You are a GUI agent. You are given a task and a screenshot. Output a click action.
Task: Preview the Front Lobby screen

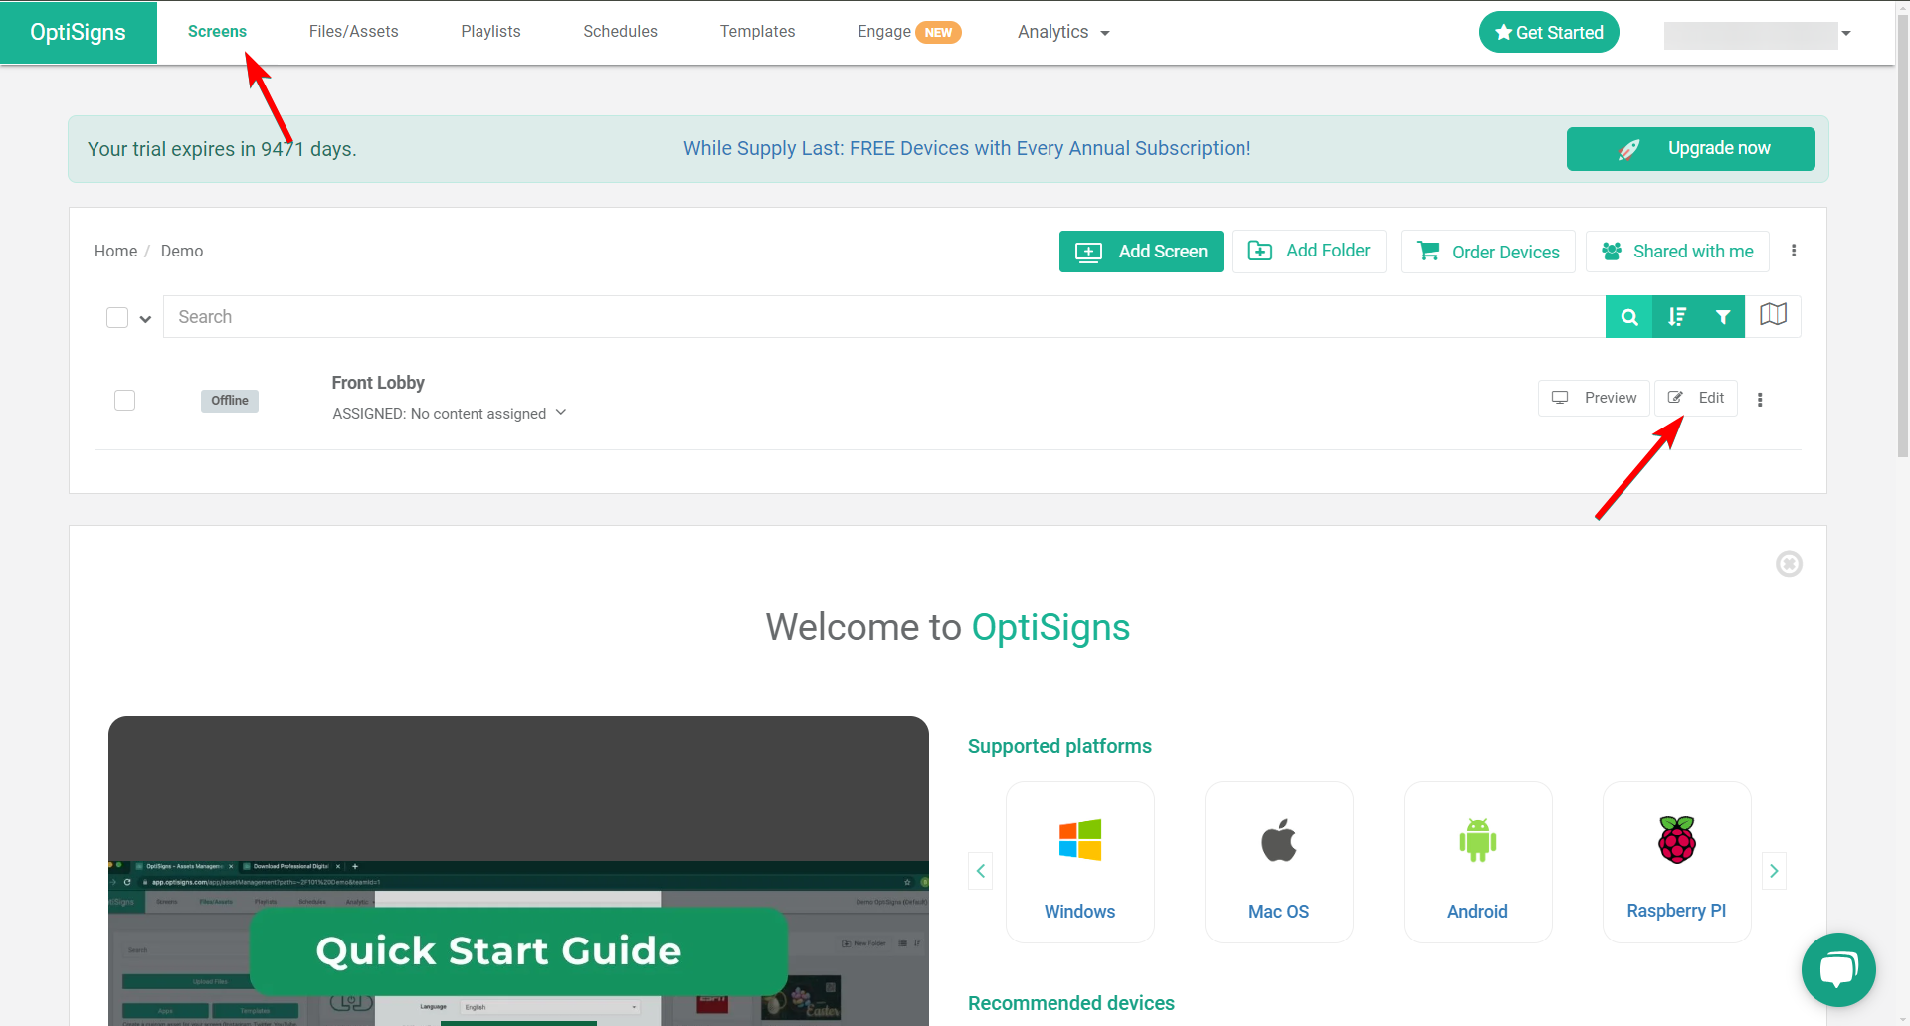coord(1594,398)
